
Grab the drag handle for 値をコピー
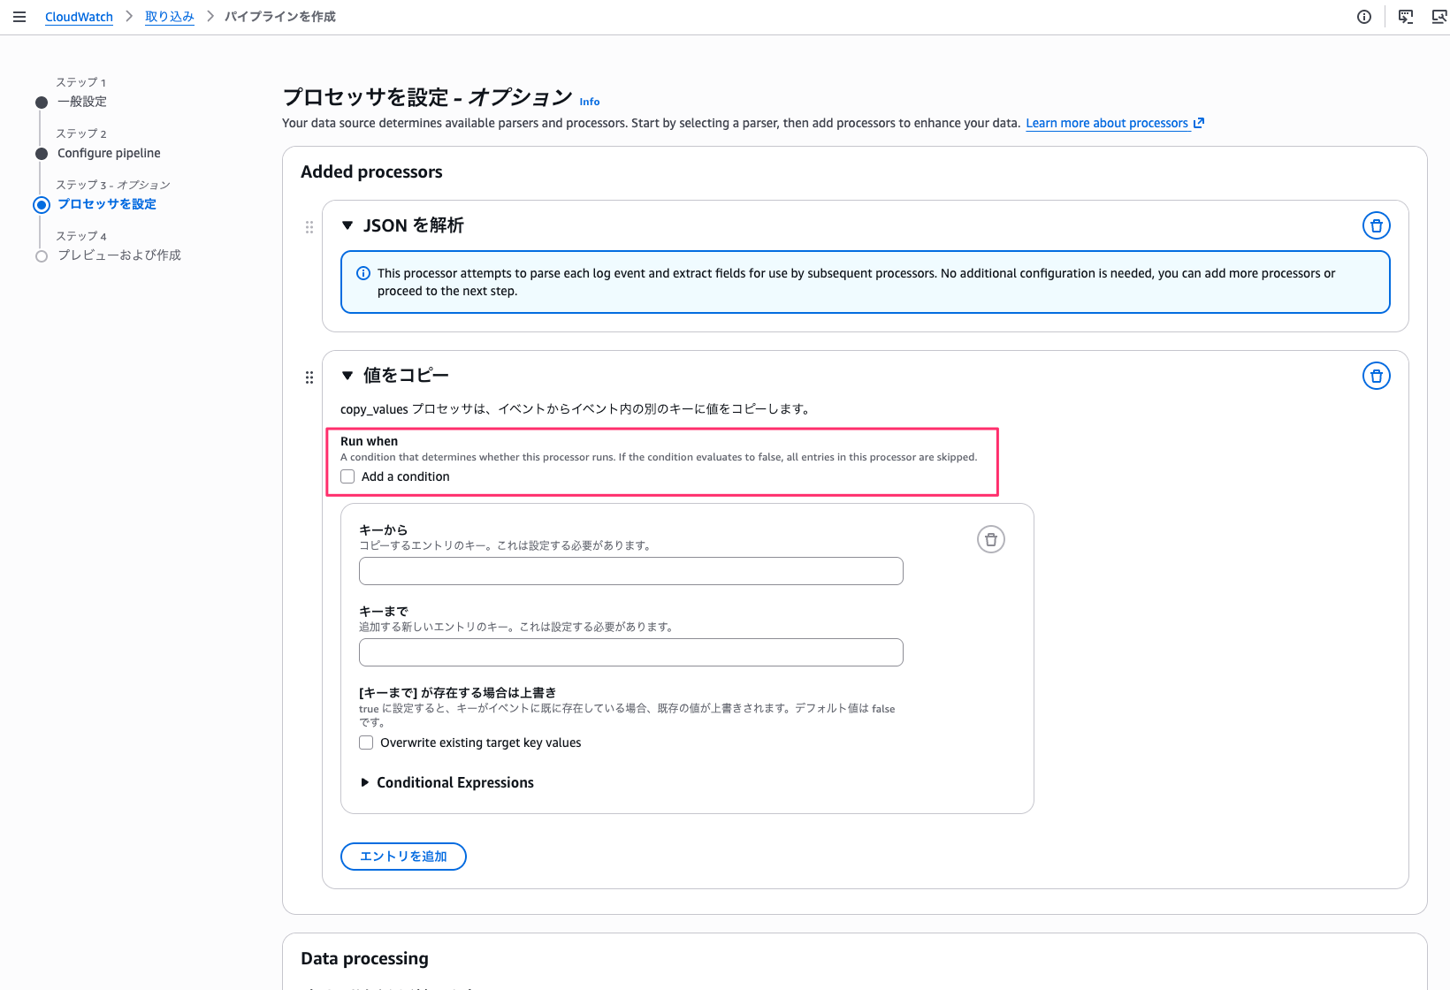point(309,377)
